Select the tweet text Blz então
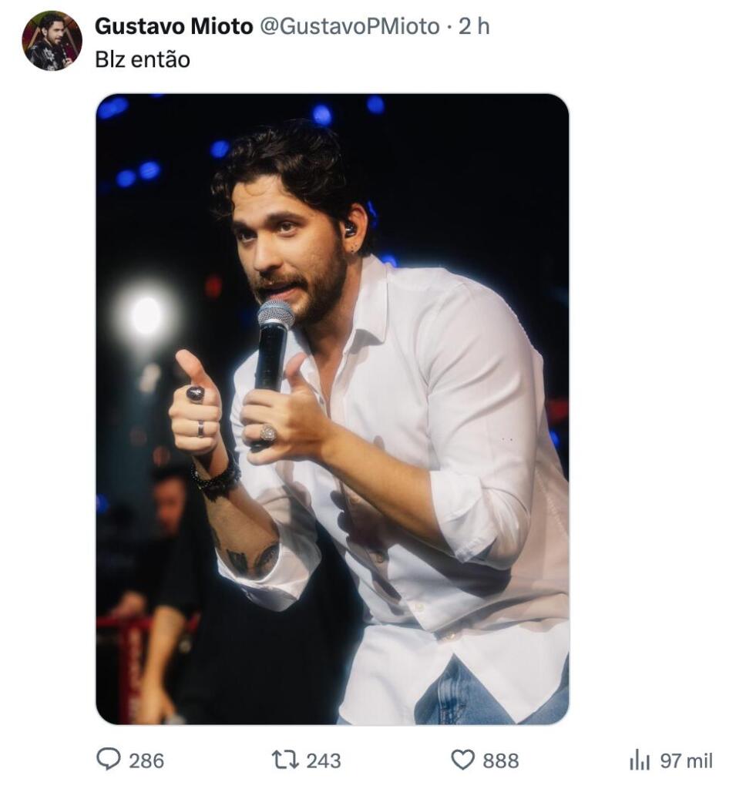The height and width of the screenshot is (789, 736). pos(143,60)
